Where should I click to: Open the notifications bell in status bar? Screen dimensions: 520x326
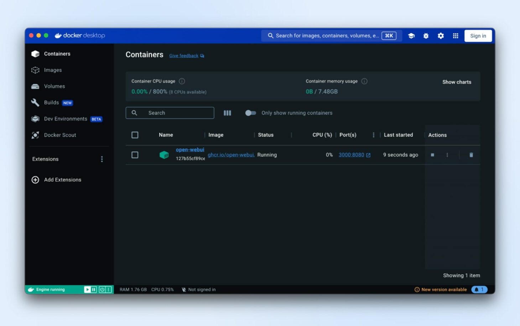479,289
